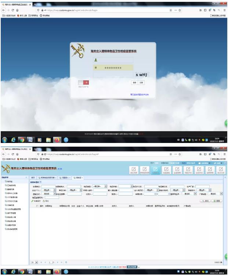228x276 pixels.
Task: Click the export icon above the results table
Action: pyautogui.click(x=43, y=201)
